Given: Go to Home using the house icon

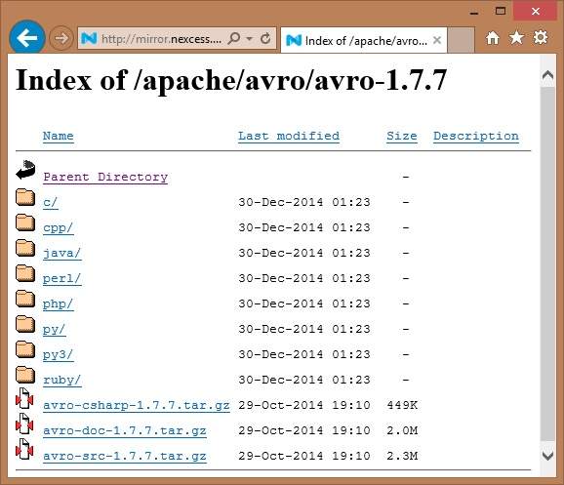Looking at the screenshot, I should click(493, 38).
